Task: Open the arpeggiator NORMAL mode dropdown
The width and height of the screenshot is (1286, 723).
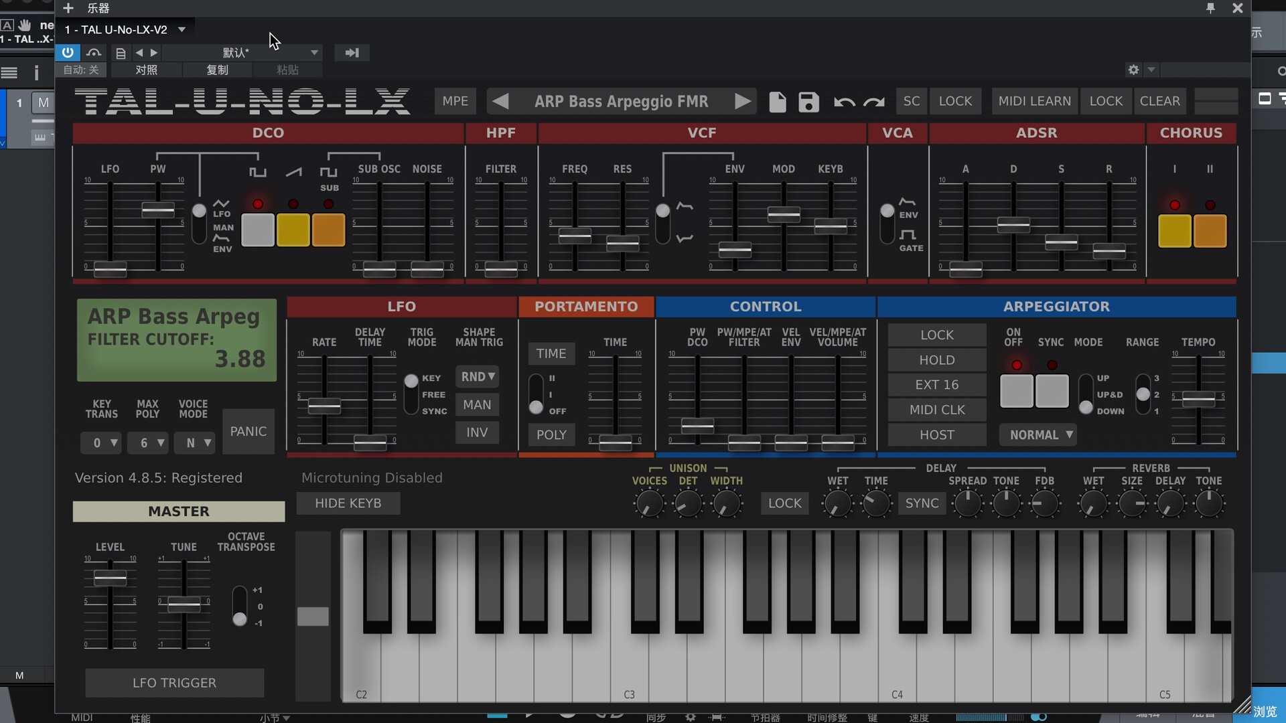Action: pos(1038,435)
